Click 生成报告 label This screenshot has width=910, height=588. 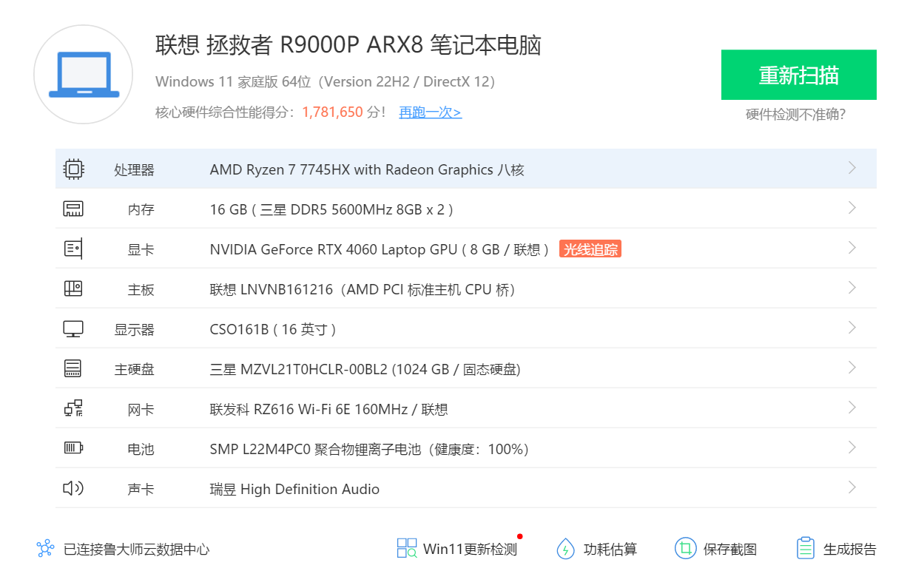pyautogui.click(x=850, y=550)
